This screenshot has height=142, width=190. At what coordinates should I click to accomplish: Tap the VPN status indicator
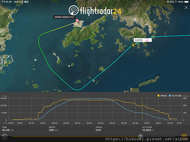(x=172, y=2)
